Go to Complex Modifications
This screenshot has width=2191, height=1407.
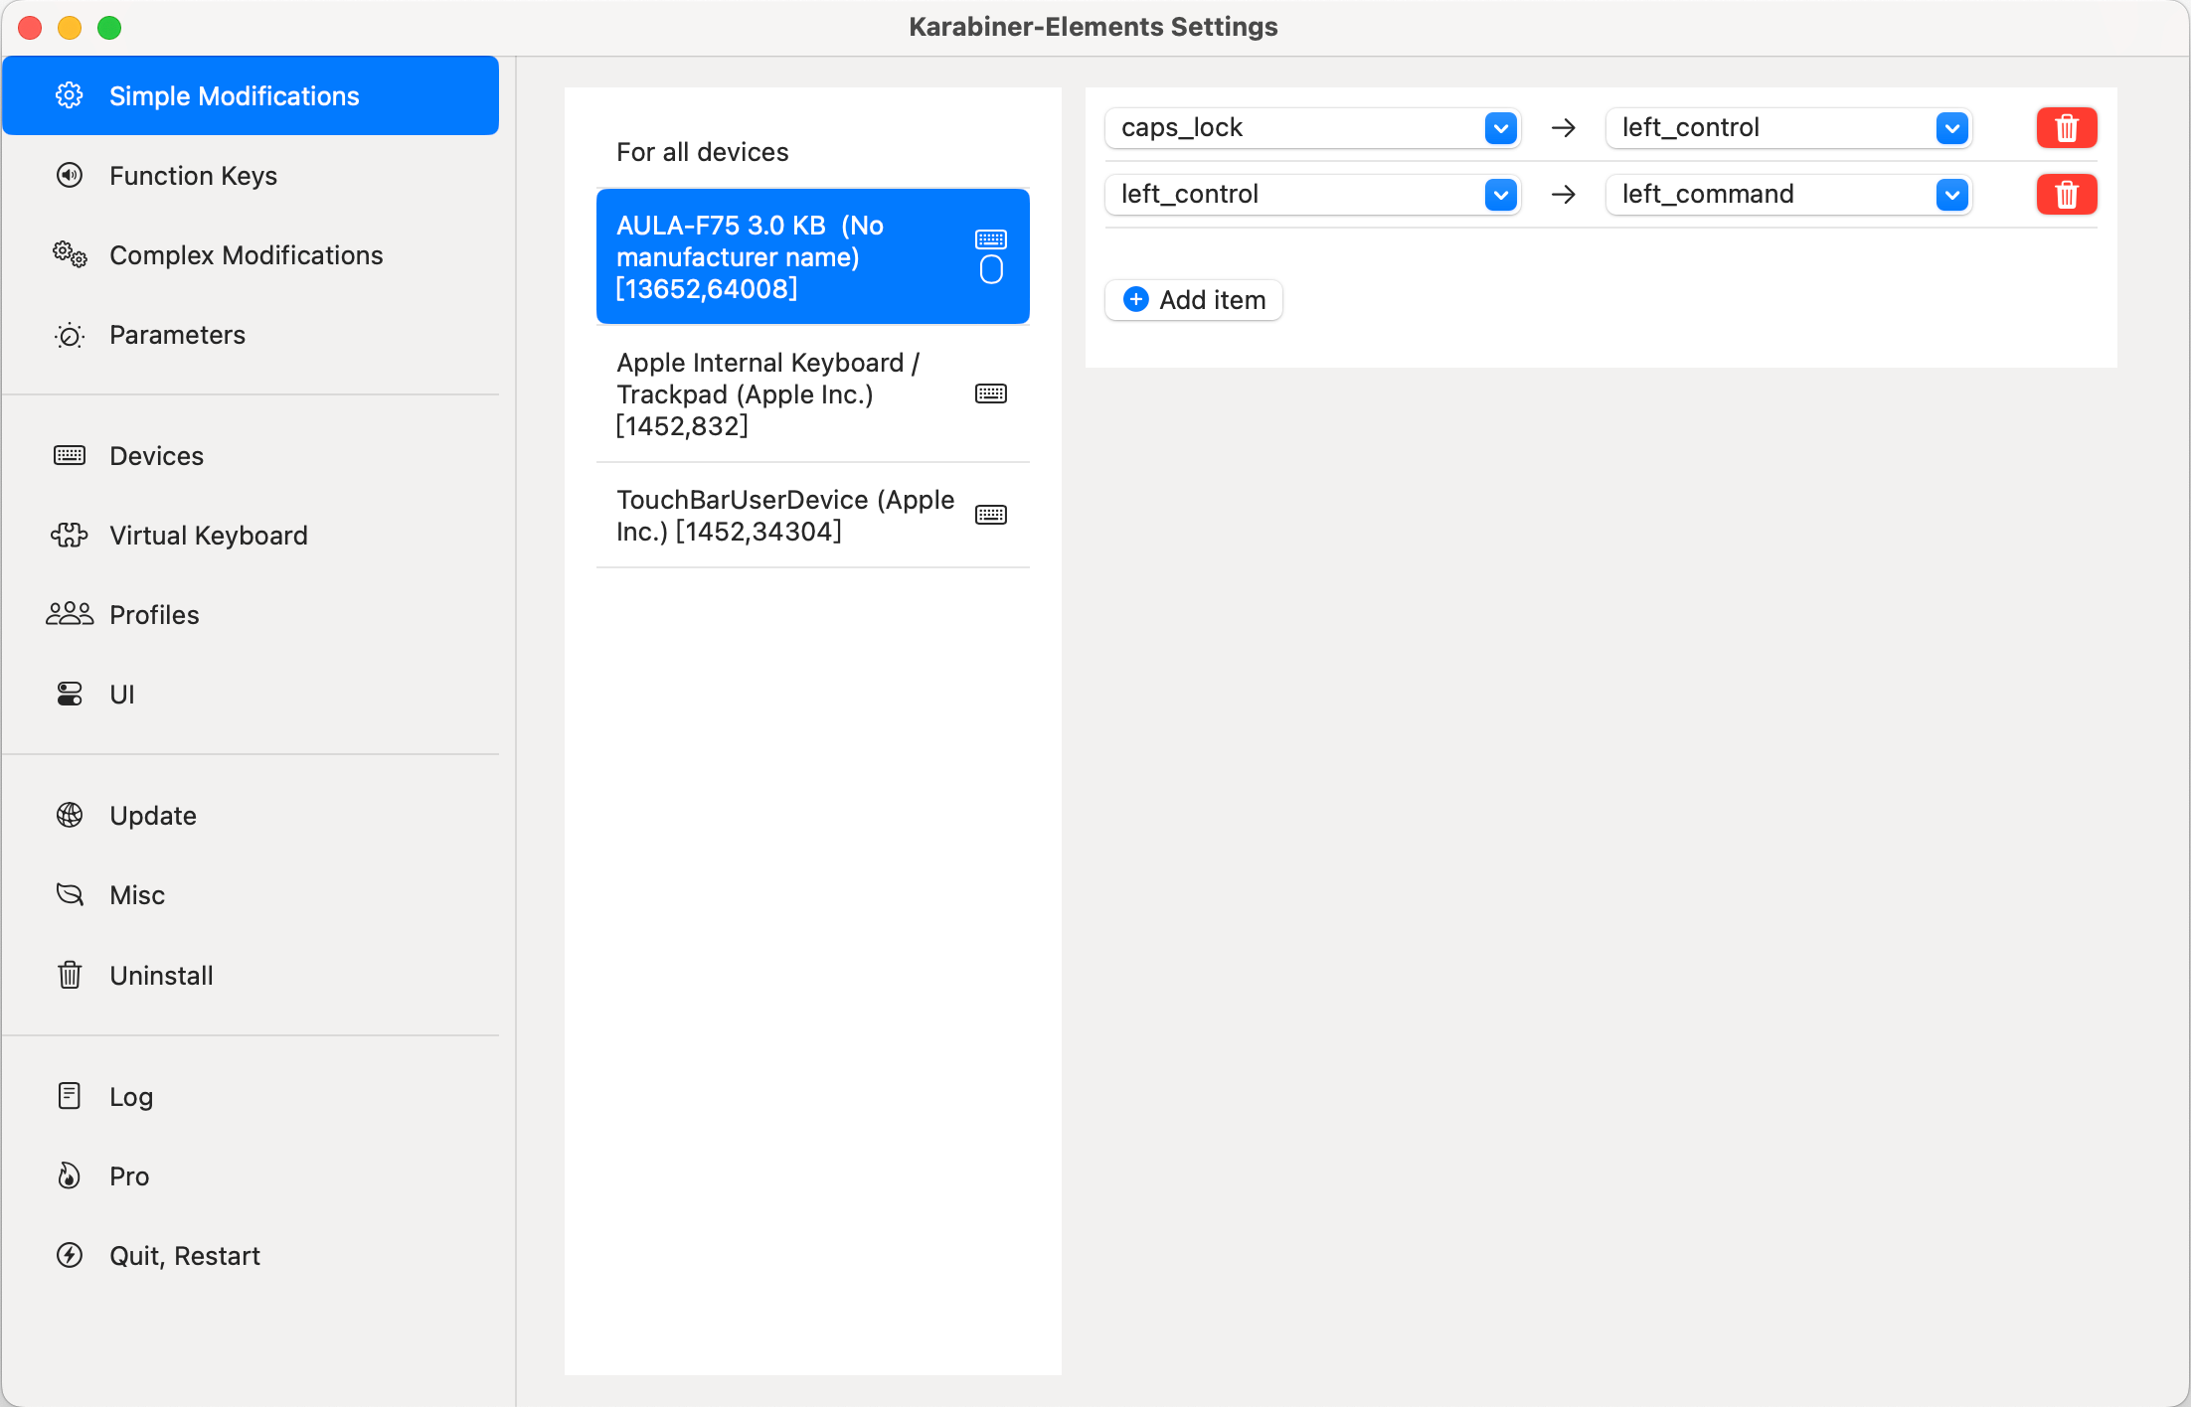(x=251, y=254)
